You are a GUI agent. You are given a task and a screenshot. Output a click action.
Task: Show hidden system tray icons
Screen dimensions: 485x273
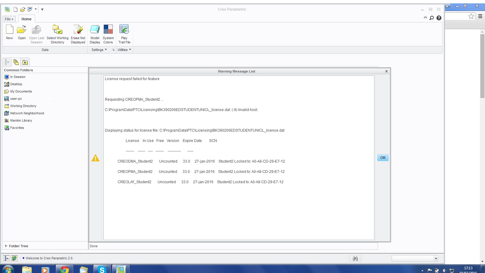[x=422, y=271]
